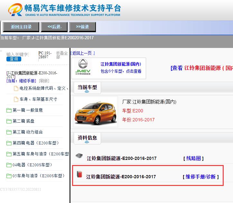Viewport: 233px width, 203px height.
Task: Click the 江铃集团新能源-E200-2016-2017 title in 线路图 row
Action: click(x=122, y=159)
